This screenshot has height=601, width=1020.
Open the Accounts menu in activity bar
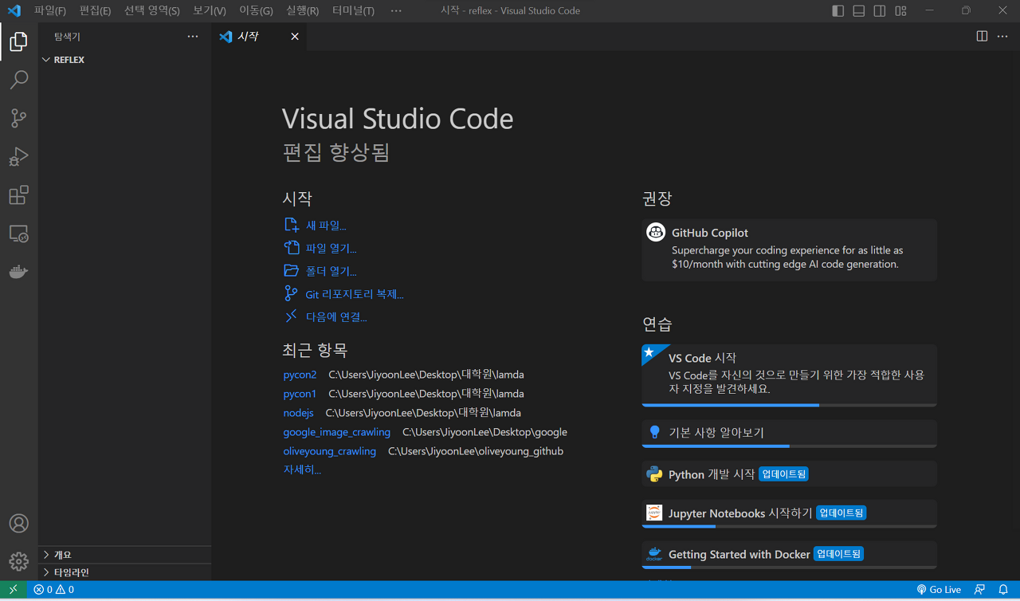pyautogui.click(x=18, y=524)
